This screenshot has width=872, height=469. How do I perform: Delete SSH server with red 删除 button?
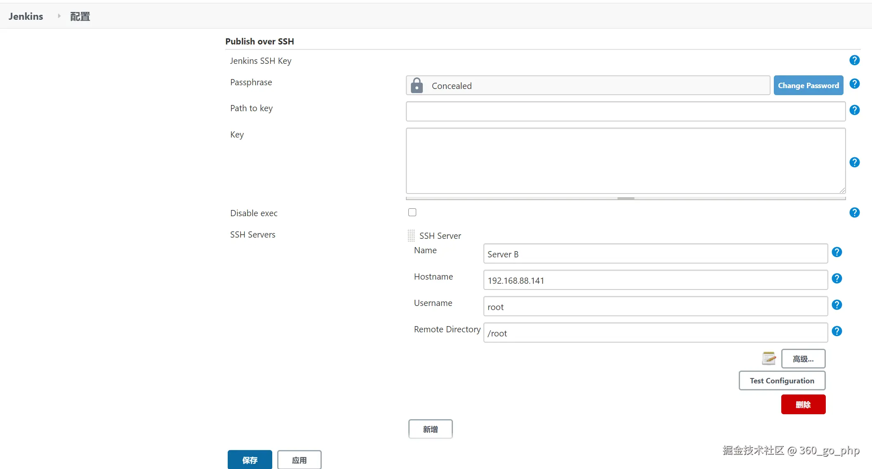coord(803,404)
